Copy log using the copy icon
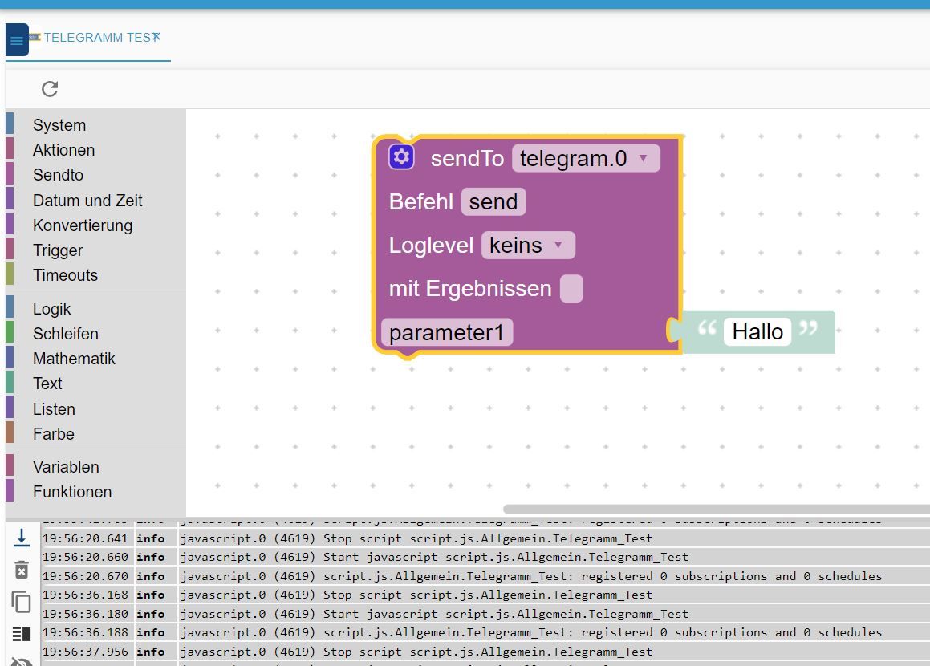The image size is (930, 666). point(22,602)
